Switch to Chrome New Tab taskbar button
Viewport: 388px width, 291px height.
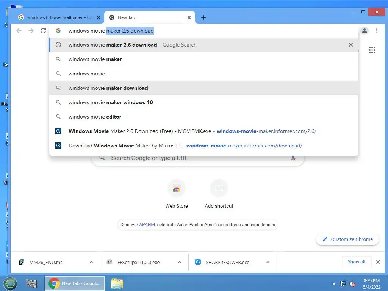(x=75, y=283)
